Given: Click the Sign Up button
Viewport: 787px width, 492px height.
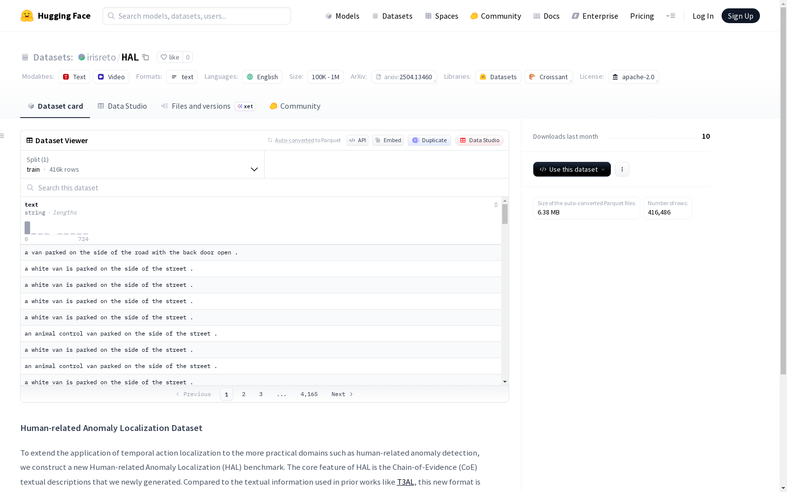Looking at the screenshot, I should (740, 16).
